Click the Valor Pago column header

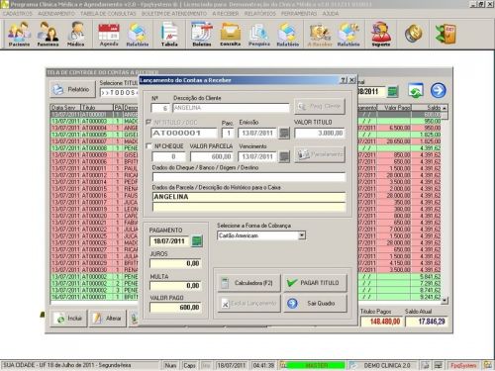(x=393, y=108)
